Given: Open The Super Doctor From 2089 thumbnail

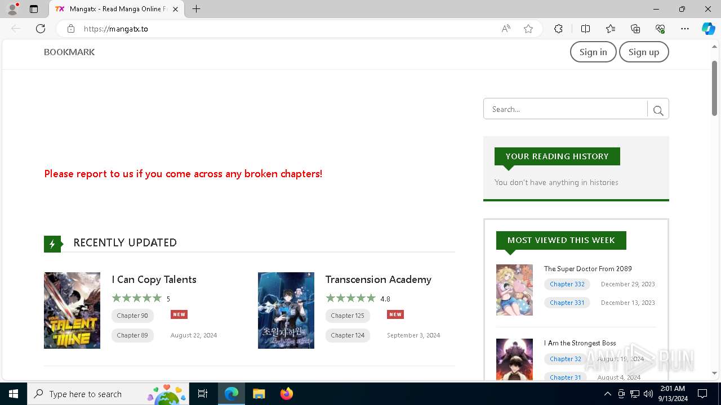Looking at the screenshot, I should pyautogui.click(x=514, y=290).
